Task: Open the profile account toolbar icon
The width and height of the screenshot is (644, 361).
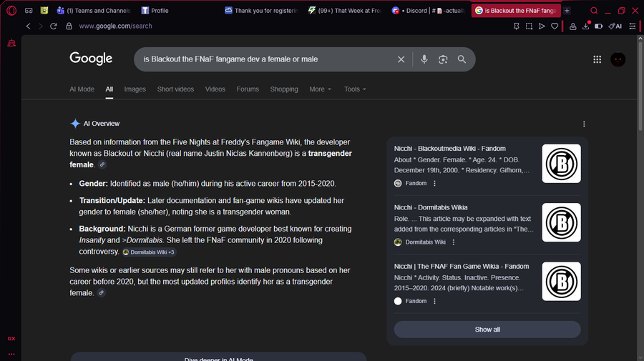Action: [x=572, y=26]
